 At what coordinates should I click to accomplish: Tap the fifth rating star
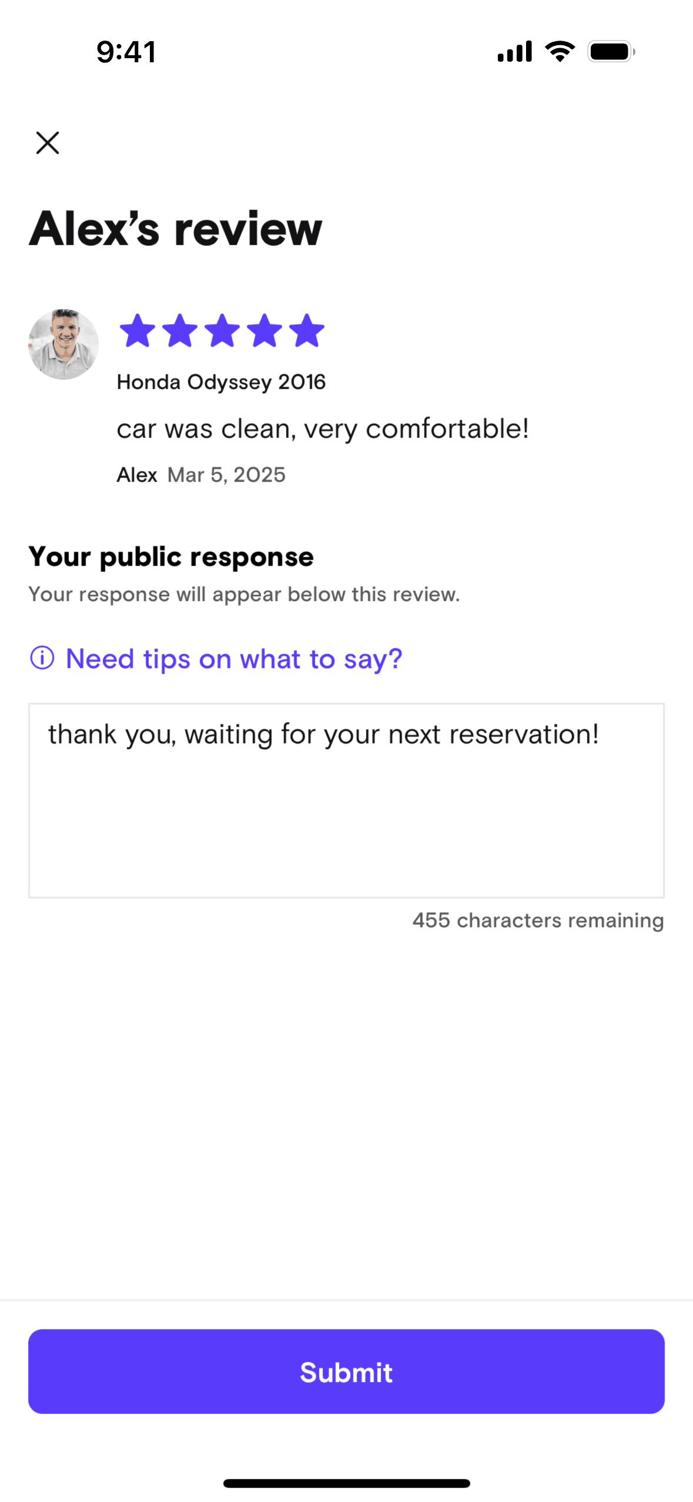click(x=307, y=331)
